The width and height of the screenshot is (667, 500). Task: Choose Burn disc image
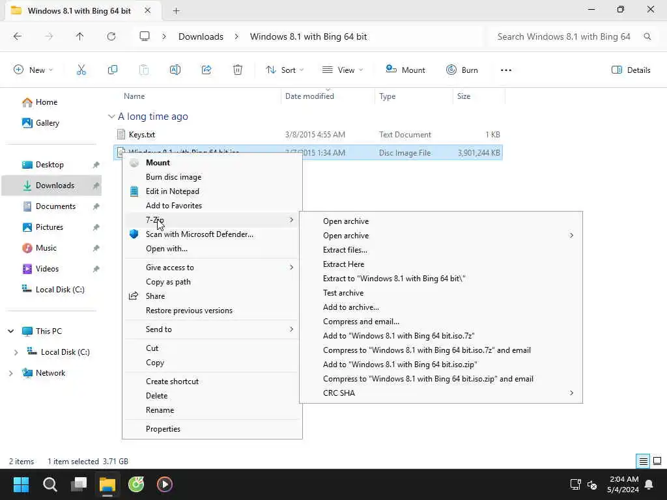point(212,177)
